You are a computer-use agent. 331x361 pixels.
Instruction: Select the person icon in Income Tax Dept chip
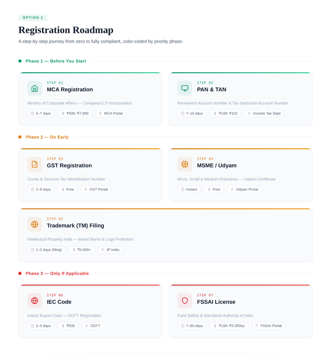coord(250,113)
